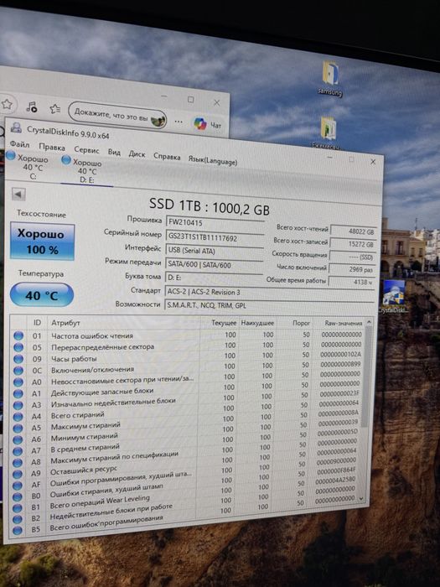440x587 pixels.
Task: Click the status icon of attribute row 01
Action: point(18,335)
